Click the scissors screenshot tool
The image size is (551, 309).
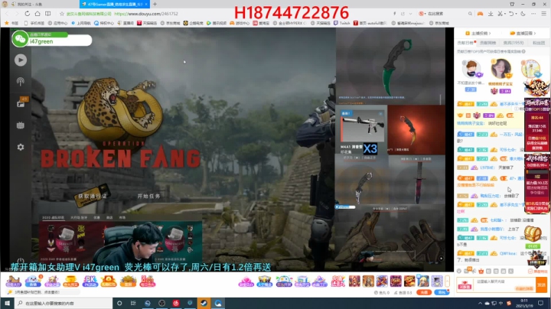click(500, 14)
